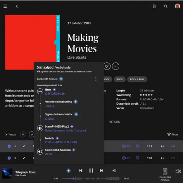Click play count 57 on track 2

coord(126,158)
